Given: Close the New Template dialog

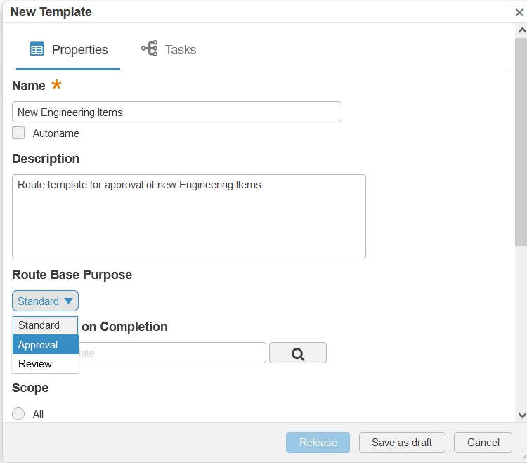Looking at the screenshot, I should click(519, 13).
